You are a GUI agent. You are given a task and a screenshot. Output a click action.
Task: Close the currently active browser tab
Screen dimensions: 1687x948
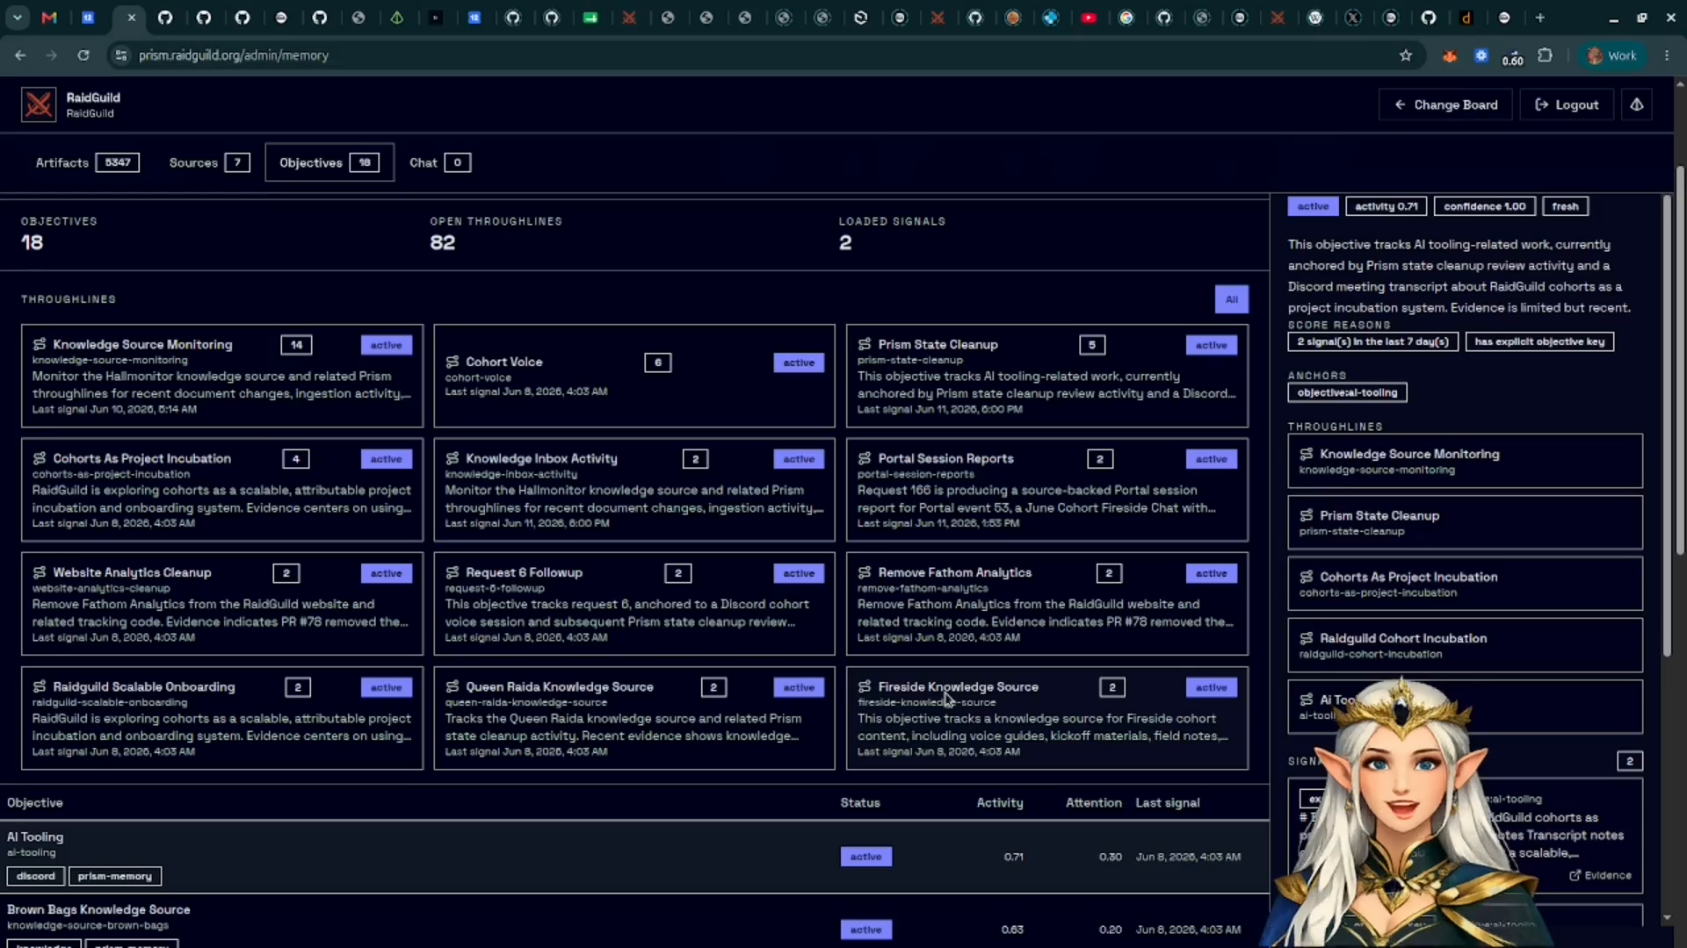click(131, 18)
